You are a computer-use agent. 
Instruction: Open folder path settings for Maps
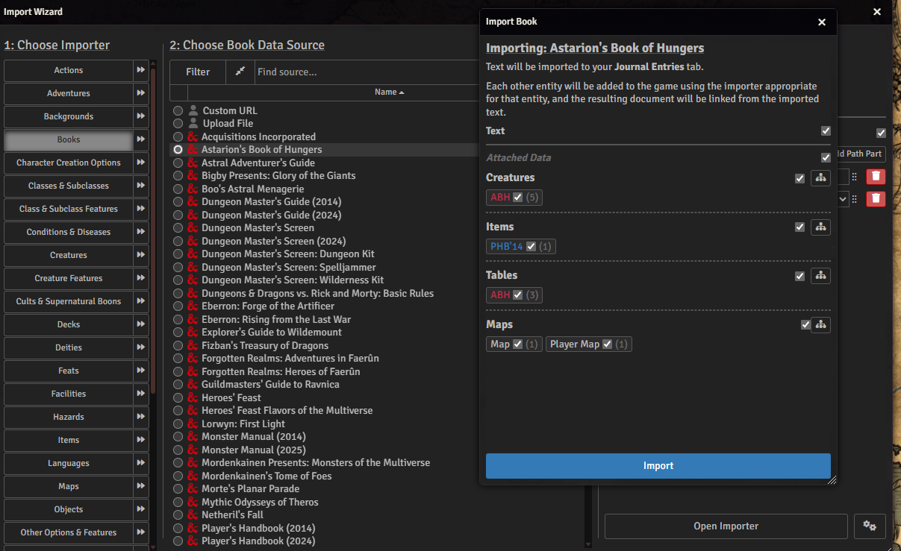(820, 325)
